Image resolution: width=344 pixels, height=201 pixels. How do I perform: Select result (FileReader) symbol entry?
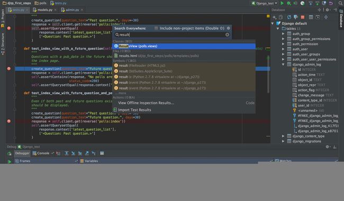tap(184, 66)
